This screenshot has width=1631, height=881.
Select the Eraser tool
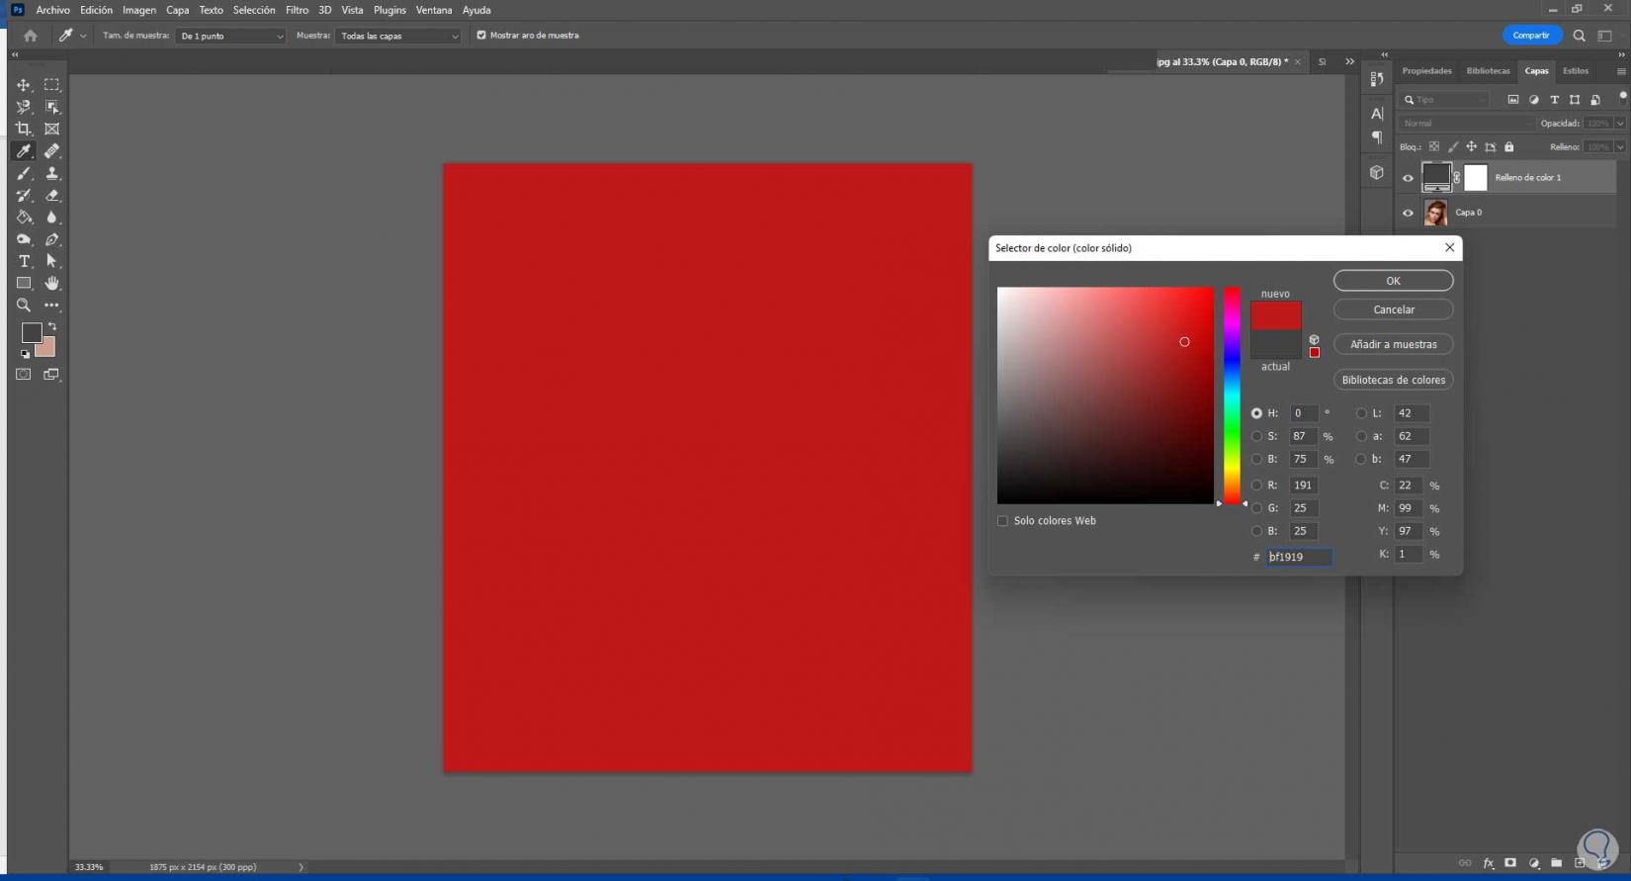51,196
